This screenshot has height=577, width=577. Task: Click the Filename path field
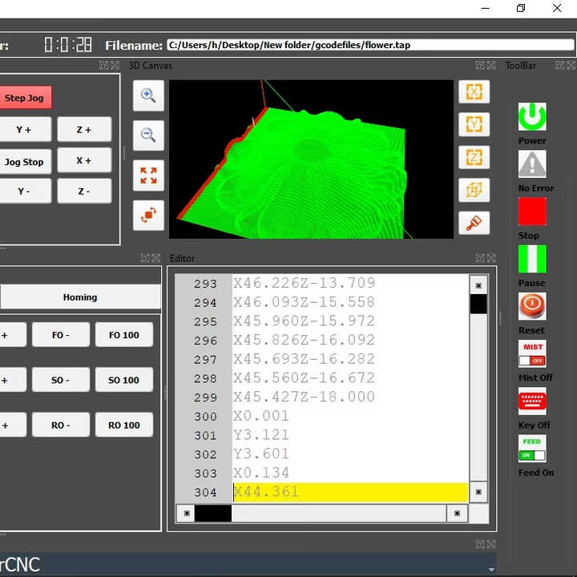click(369, 45)
